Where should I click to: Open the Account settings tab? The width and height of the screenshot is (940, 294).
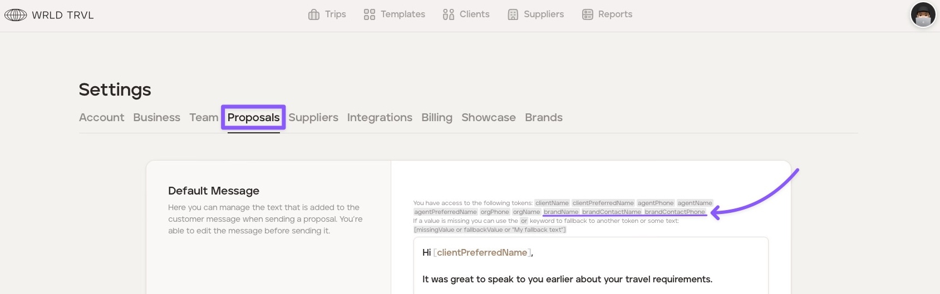[102, 118]
